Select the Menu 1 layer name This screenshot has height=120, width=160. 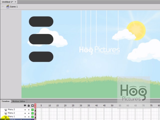(11, 116)
